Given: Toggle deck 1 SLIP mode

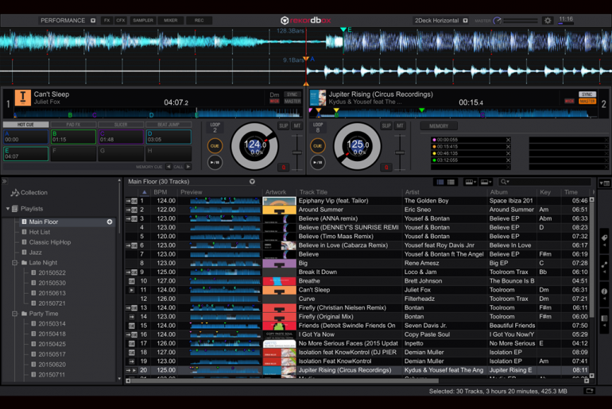Looking at the screenshot, I should (284, 125).
